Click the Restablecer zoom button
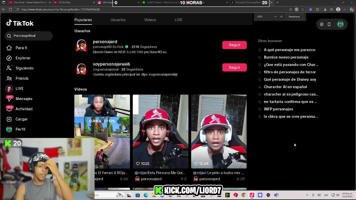This screenshot has height=200, width=356. point(294,17)
